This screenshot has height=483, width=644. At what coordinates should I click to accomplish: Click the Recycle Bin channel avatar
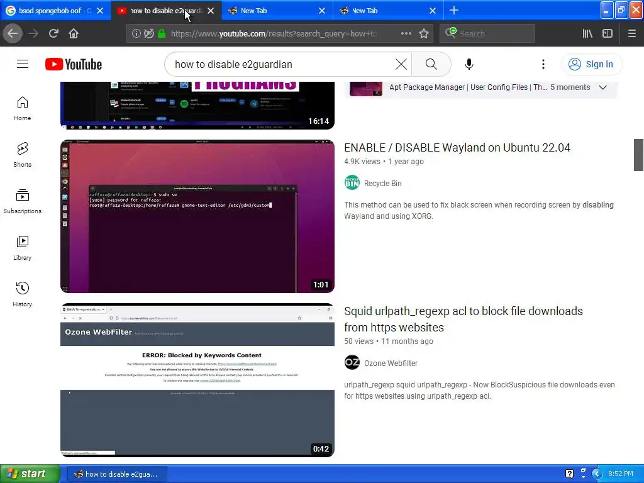[x=352, y=183]
